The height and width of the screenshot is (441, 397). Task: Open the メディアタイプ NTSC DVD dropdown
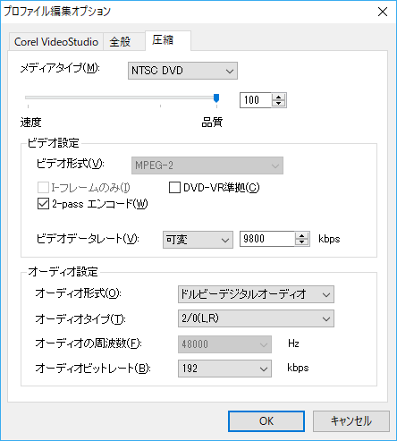click(182, 71)
